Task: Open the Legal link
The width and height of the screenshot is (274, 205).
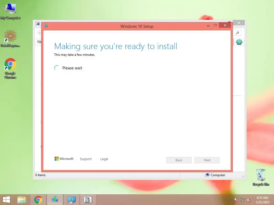Action: 104,159
